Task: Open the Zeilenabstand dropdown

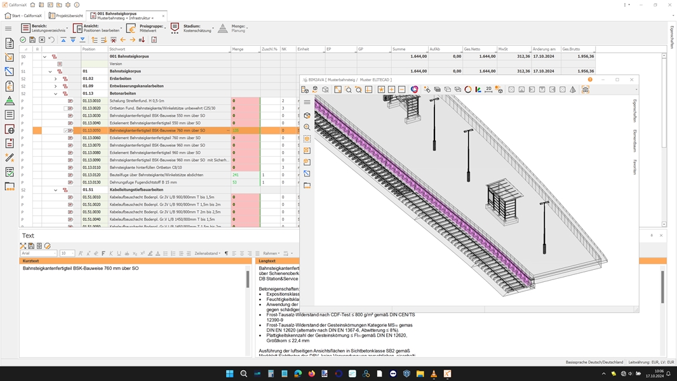Action: pos(208,253)
